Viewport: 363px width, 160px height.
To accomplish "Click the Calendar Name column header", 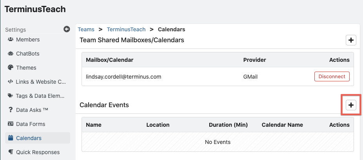I will 282,125.
